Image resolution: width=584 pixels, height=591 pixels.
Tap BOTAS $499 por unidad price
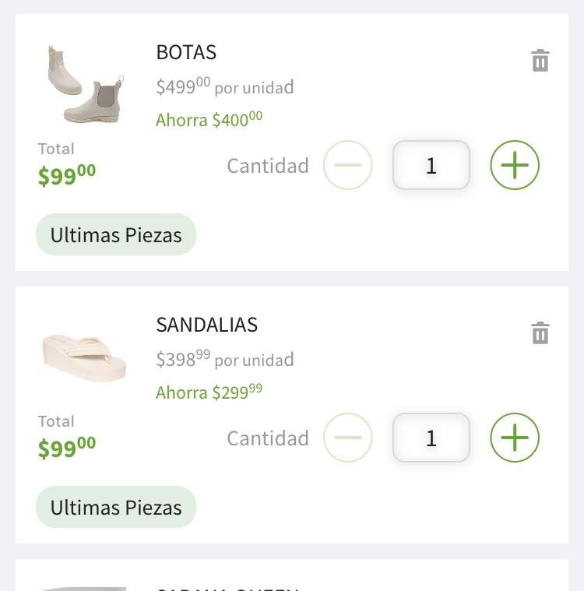225,86
